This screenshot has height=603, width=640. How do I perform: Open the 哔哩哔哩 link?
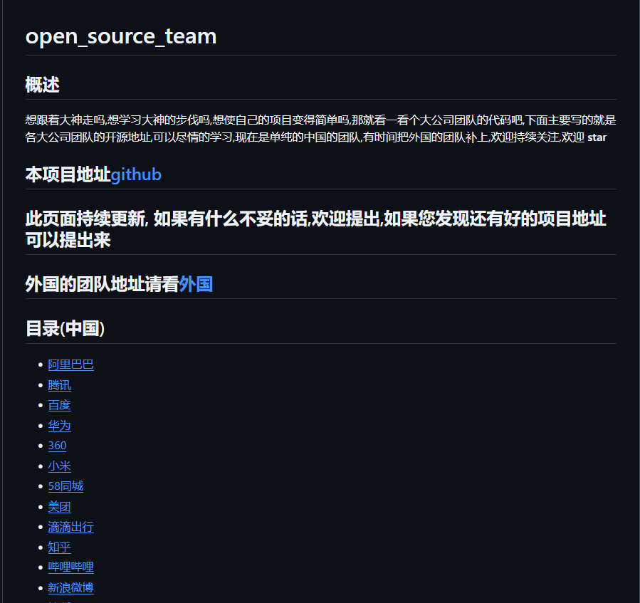pos(71,567)
